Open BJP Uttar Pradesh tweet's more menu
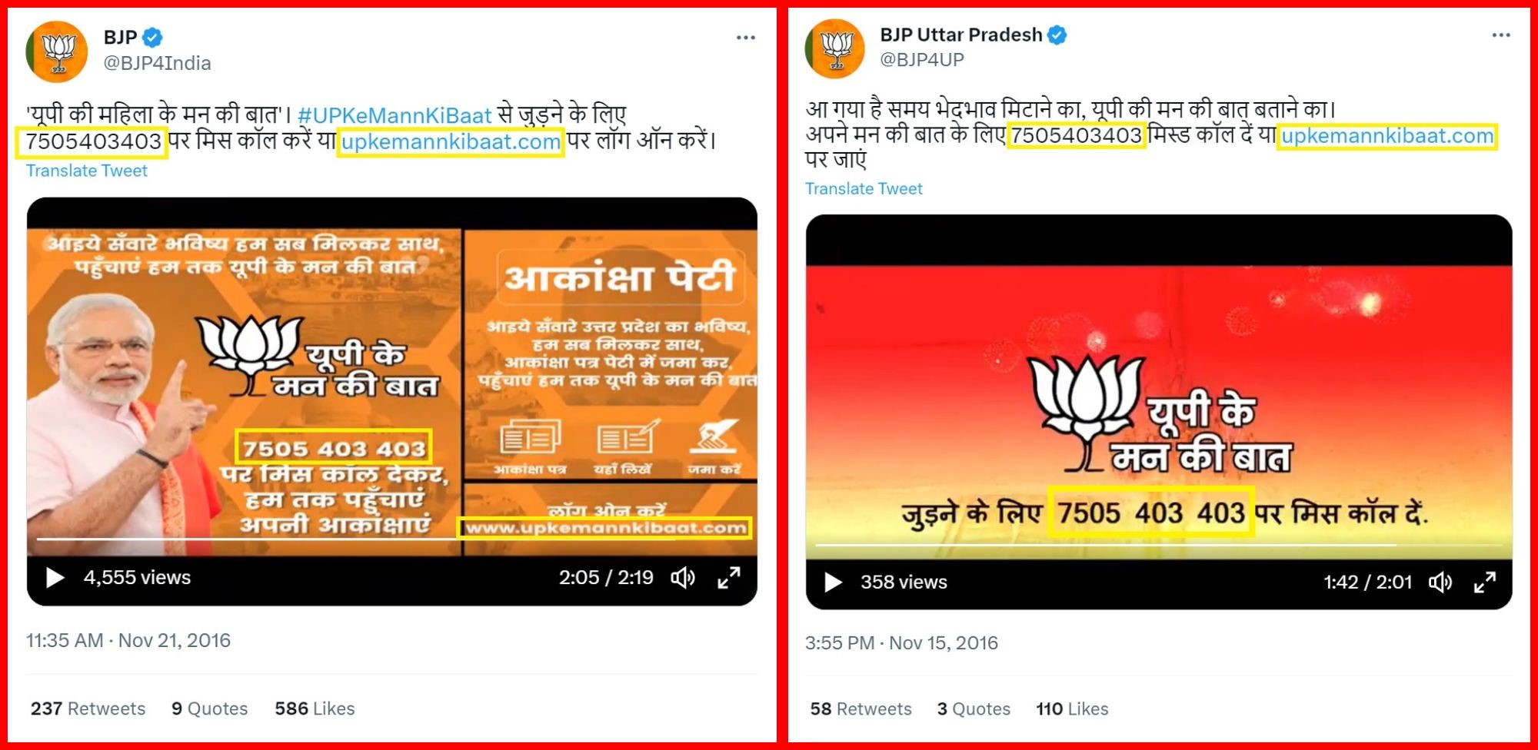 pos(1500,35)
